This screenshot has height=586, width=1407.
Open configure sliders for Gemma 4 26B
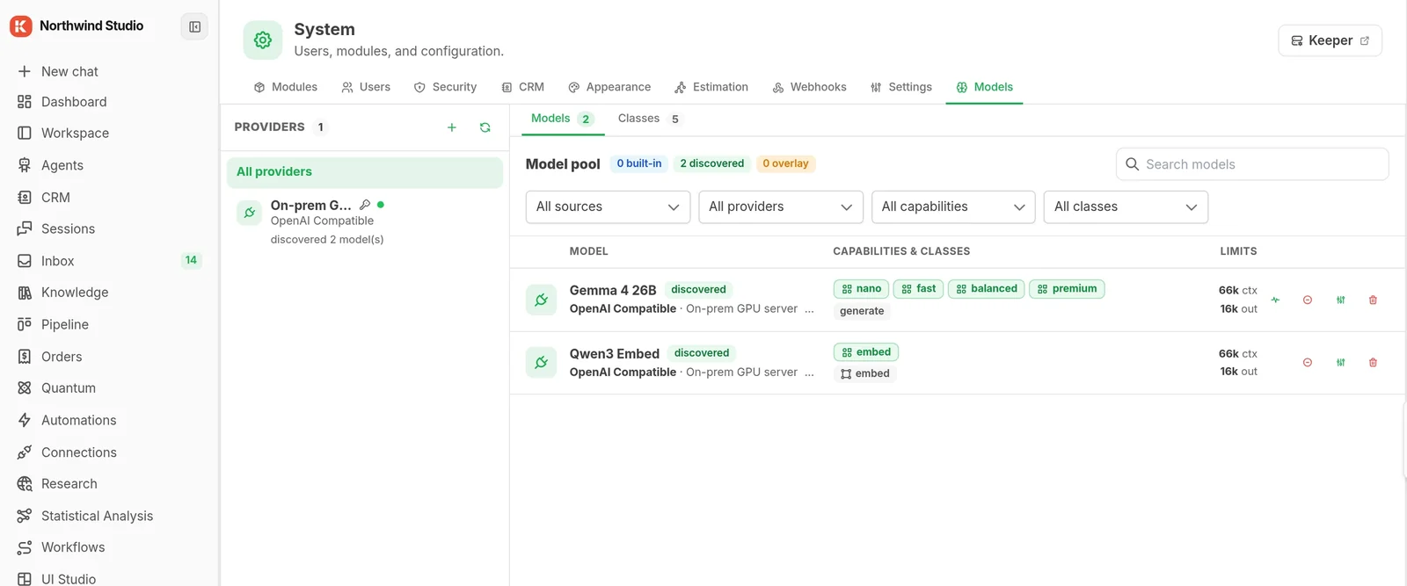[1340, 300]
